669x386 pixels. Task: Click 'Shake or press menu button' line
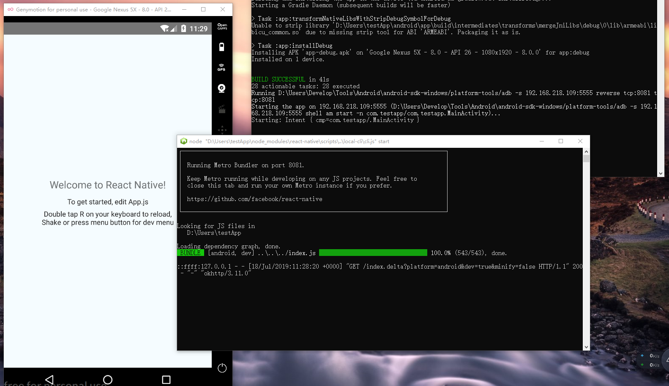pos(108,223)
